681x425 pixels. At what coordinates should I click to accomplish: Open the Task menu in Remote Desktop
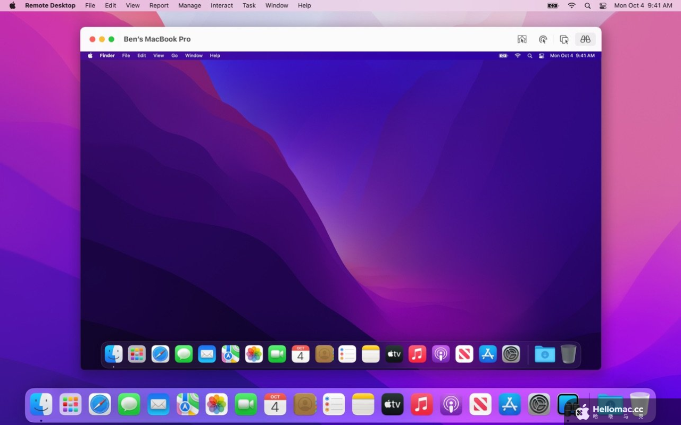pyautogui.click(x=249, y=5)
